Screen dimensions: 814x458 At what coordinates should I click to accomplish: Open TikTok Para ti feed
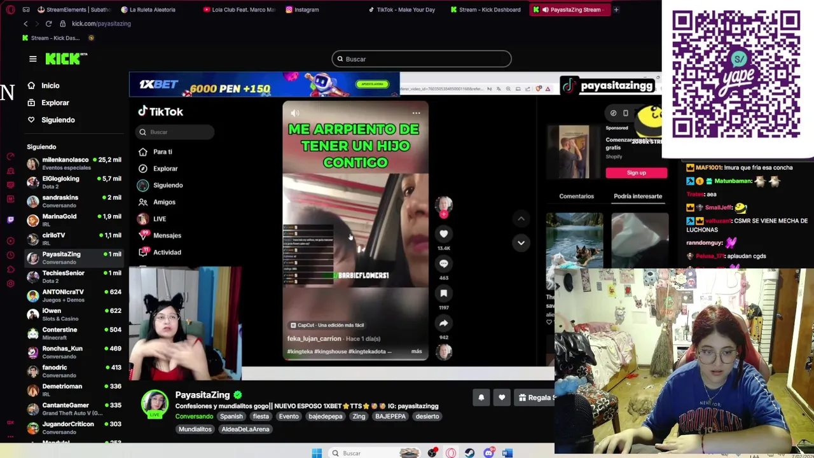pos(155,151)
